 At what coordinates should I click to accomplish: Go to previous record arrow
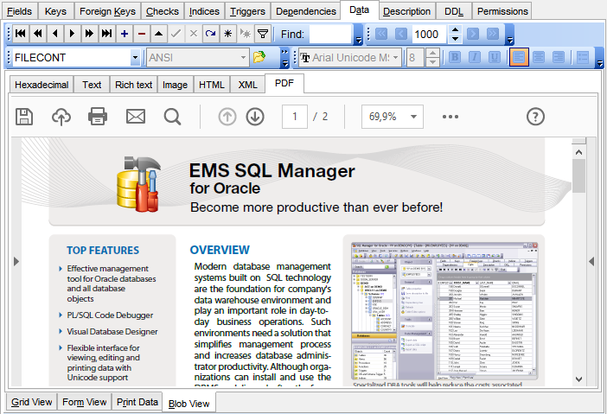[x=55, y=34]
